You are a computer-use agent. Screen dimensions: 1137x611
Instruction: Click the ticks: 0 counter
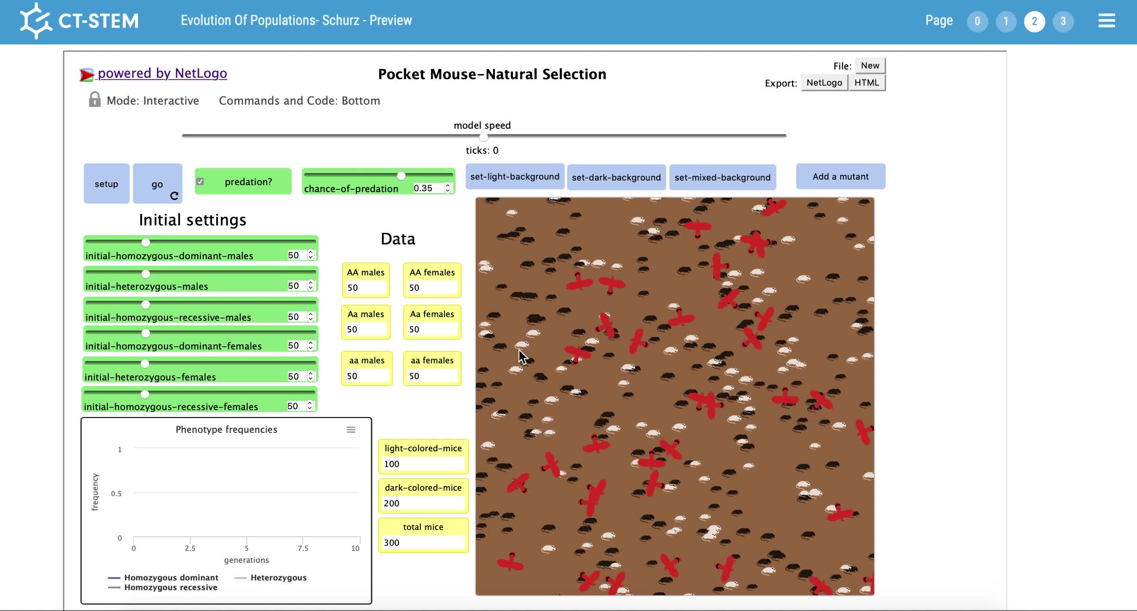pos(482,150)
